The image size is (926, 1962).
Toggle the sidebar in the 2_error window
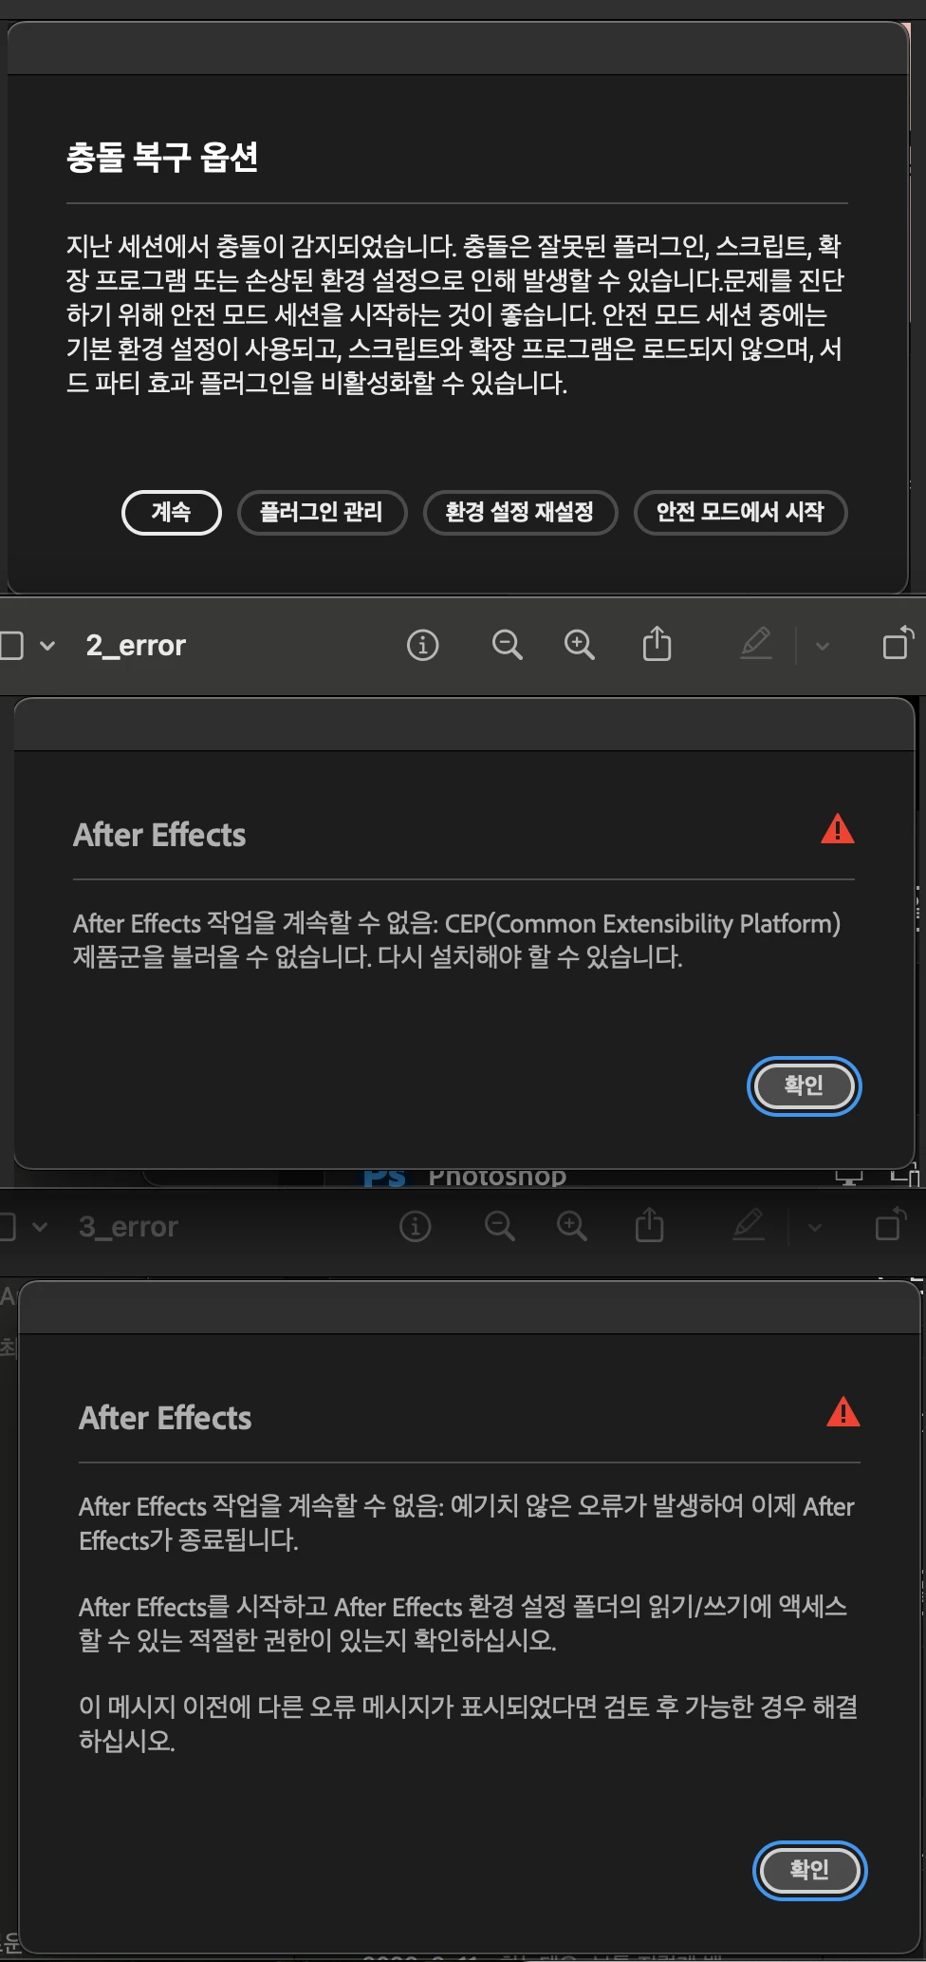tap(11, 646)
